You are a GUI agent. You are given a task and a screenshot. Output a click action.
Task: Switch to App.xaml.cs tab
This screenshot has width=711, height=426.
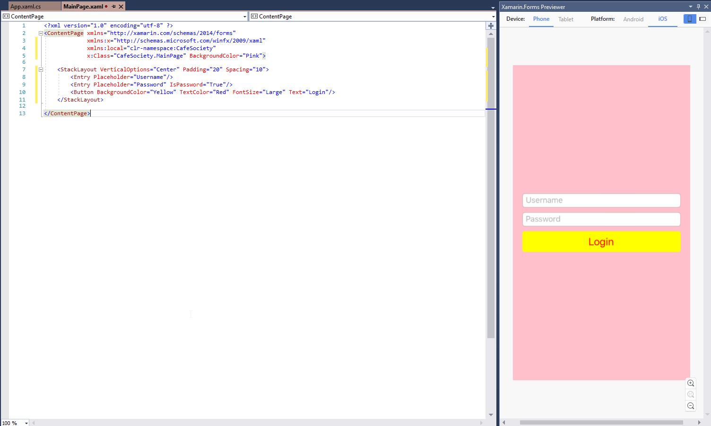click(x=26, y=7)
